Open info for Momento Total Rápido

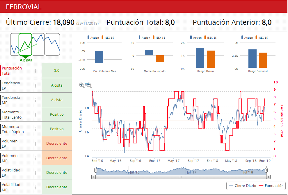coord(35,129)
